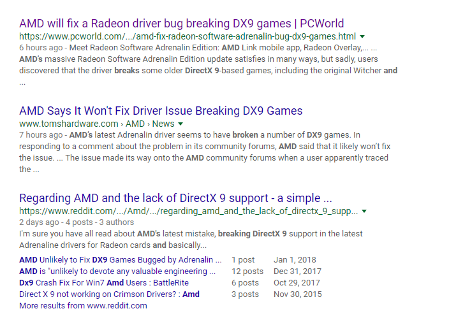Open 'Direct X 9 not working on Crimson Drivers' thread
This screenshot has height=325, width=449.
point(110,294)
